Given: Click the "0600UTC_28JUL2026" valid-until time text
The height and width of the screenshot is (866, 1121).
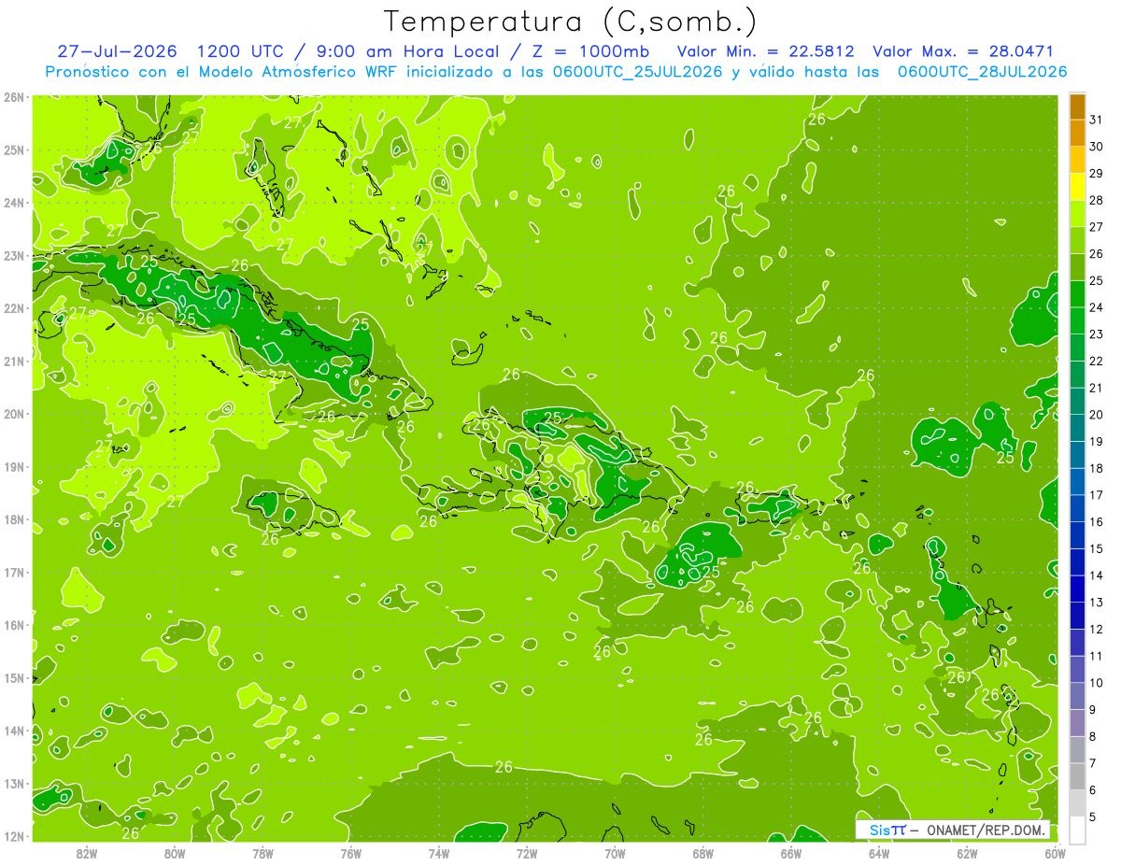Looking at the screenshot, I should [982, 72].
